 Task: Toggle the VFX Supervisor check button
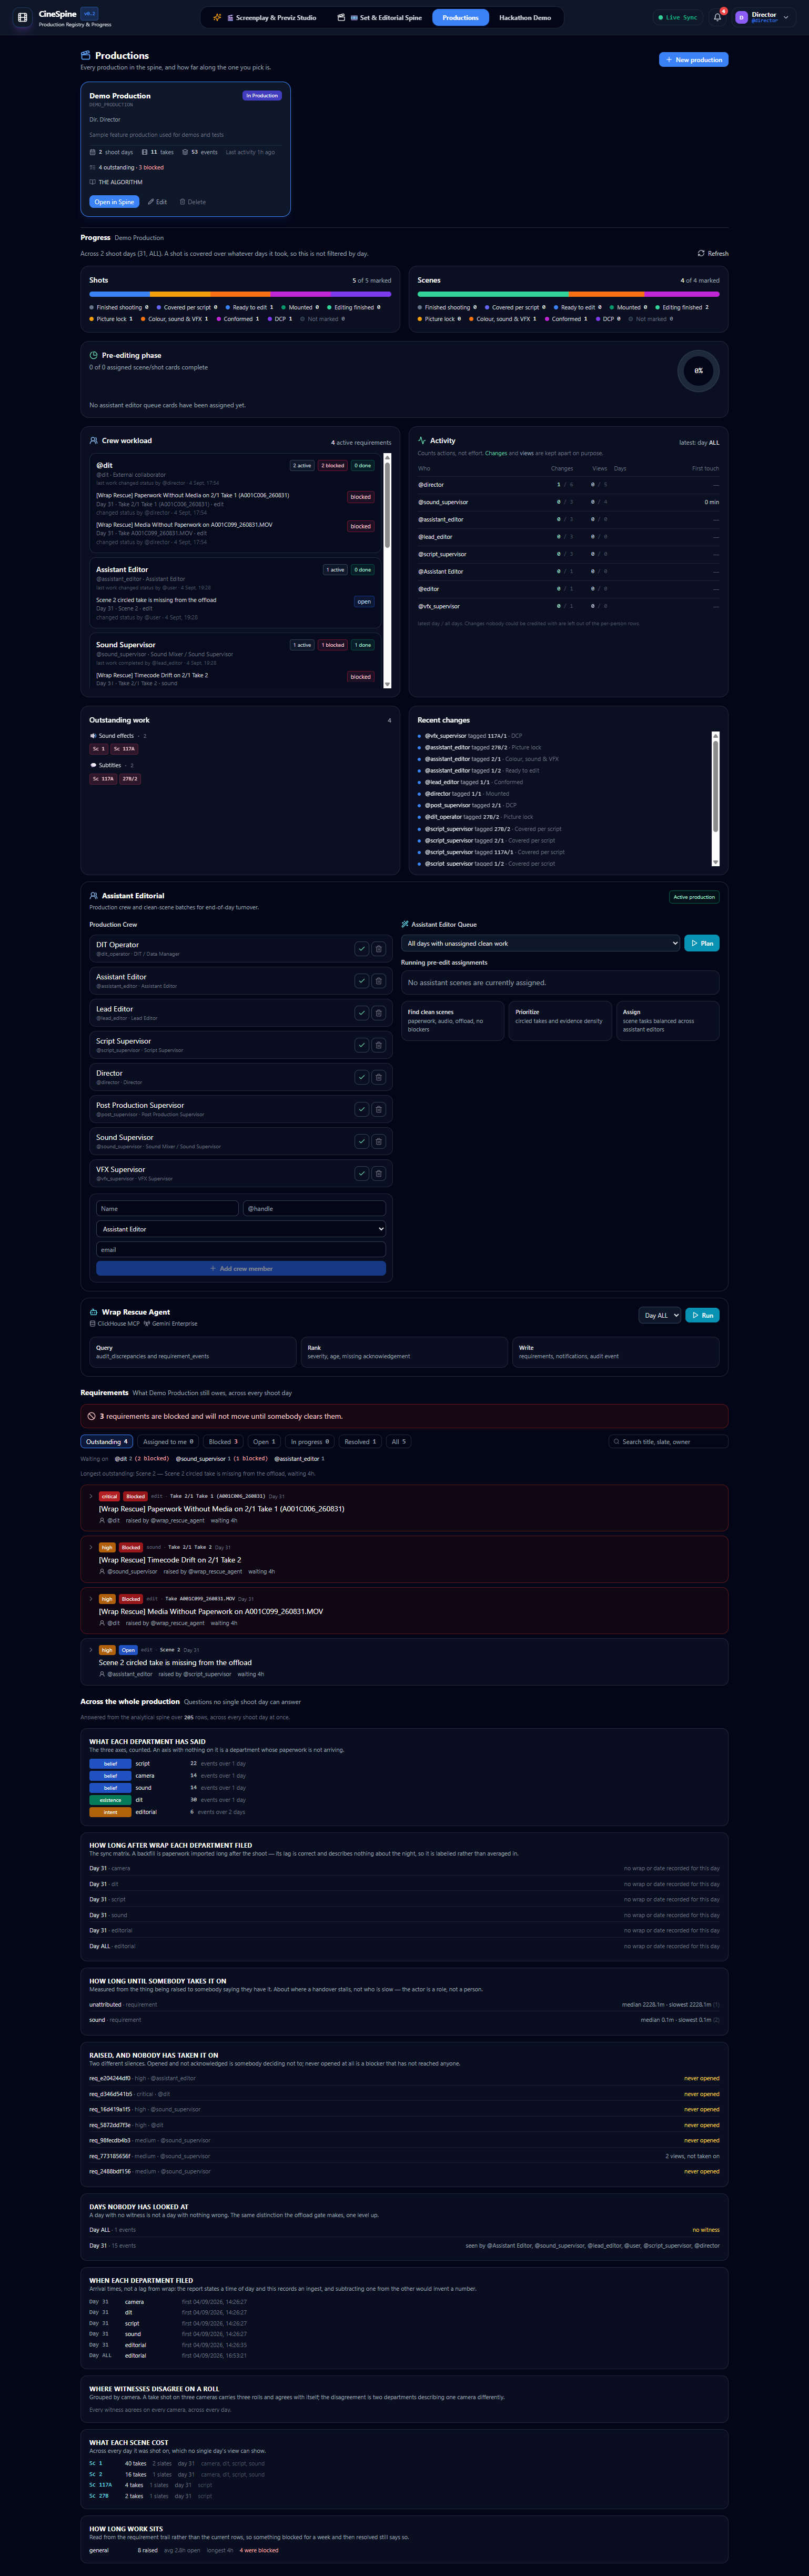361,1173
